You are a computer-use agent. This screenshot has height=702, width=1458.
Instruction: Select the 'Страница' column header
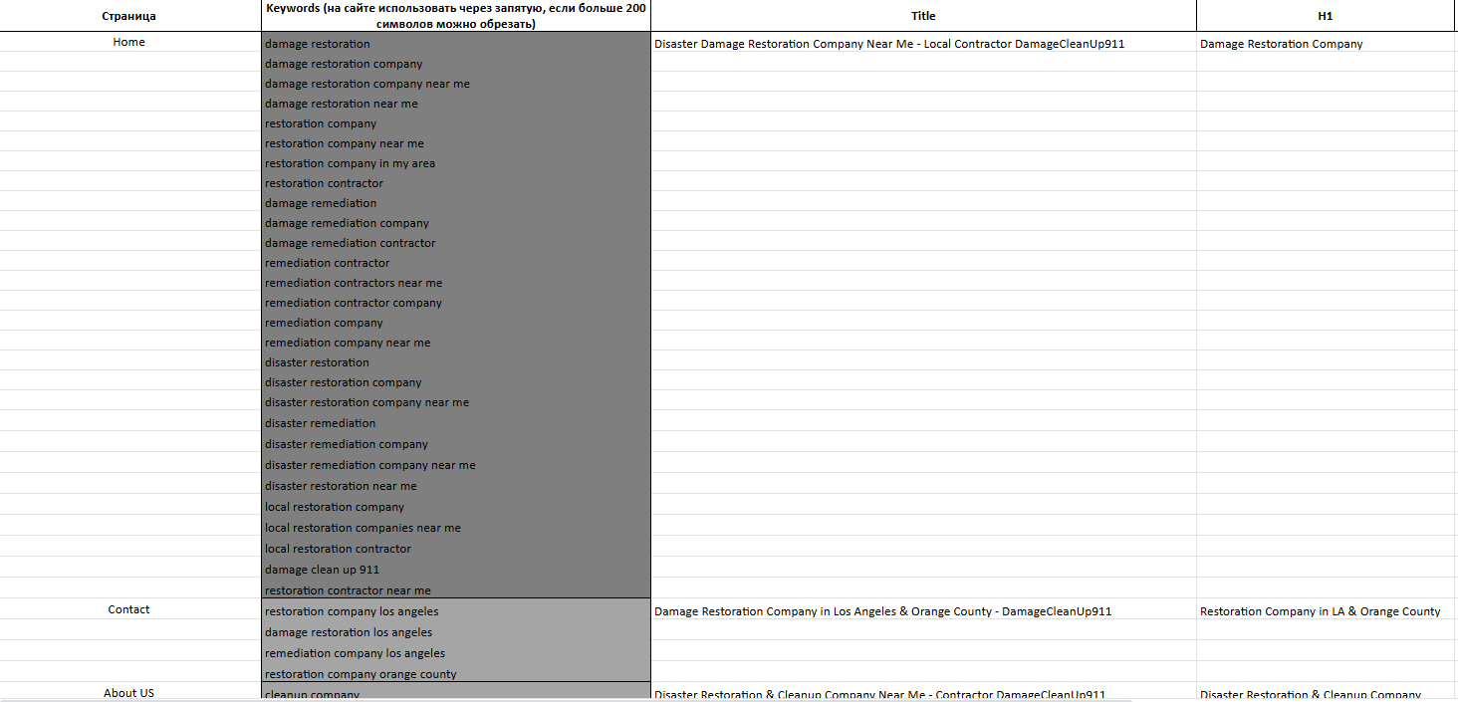129,16
